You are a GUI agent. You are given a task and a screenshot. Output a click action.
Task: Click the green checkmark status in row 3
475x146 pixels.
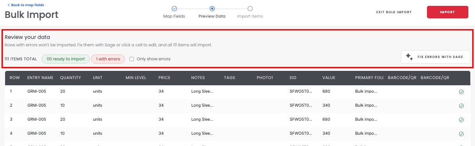(x=461, y=120)
